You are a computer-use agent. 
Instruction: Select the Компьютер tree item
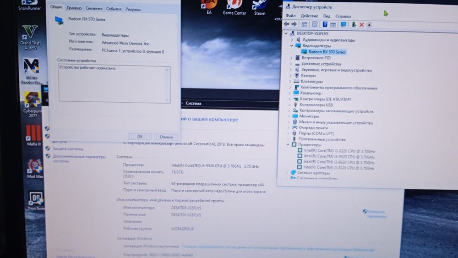(311, 93)
